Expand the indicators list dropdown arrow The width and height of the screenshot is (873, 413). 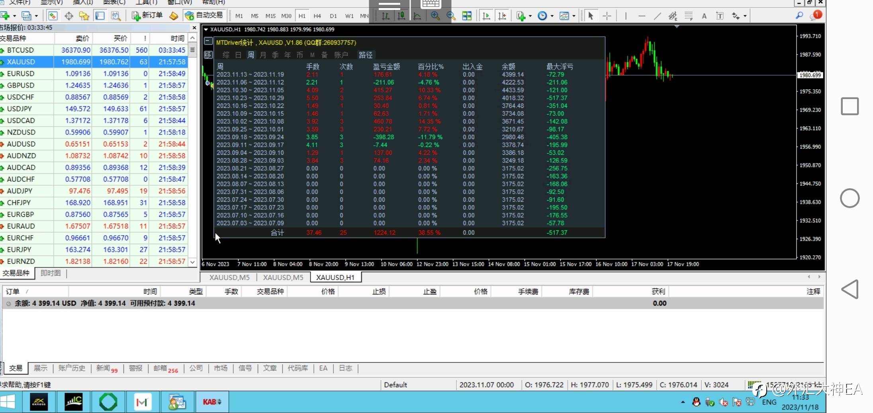click(530, 16)
